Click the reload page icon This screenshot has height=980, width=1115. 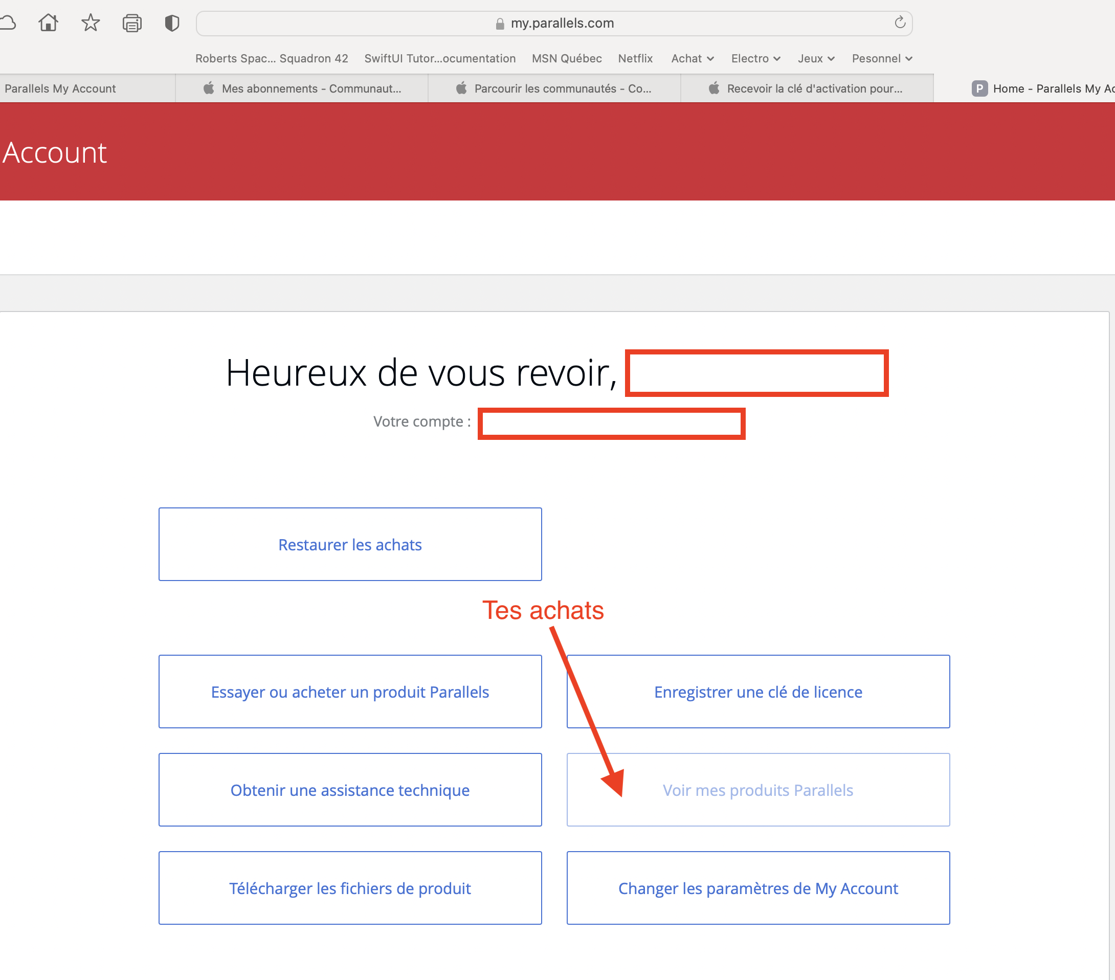(x=900, y=23)
